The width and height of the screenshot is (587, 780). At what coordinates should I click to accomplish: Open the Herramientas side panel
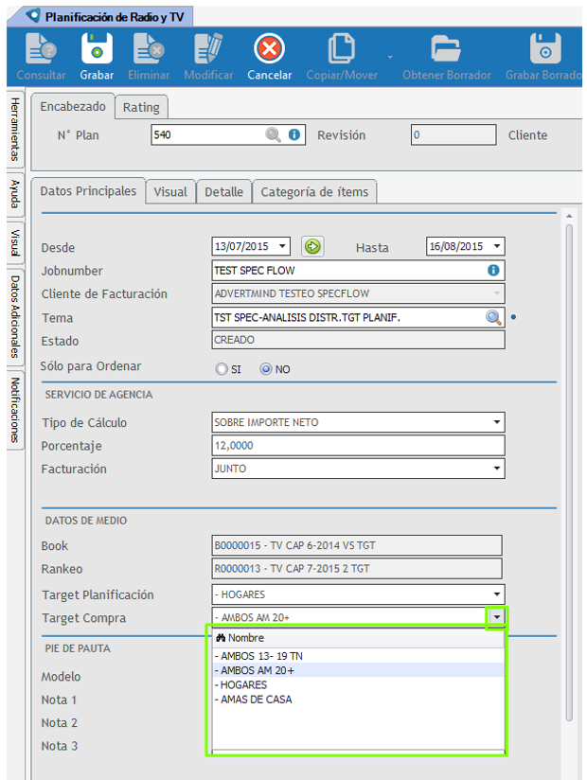coord(15,130)
